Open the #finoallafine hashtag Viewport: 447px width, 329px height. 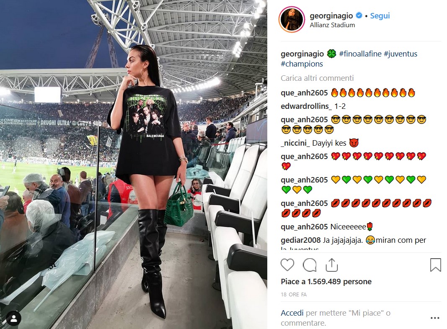(360, 54)
